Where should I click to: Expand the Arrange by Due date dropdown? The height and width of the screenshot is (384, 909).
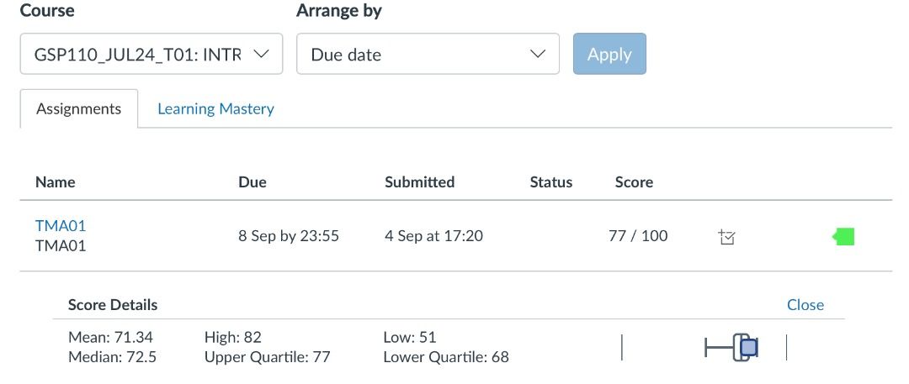point(428,54)
